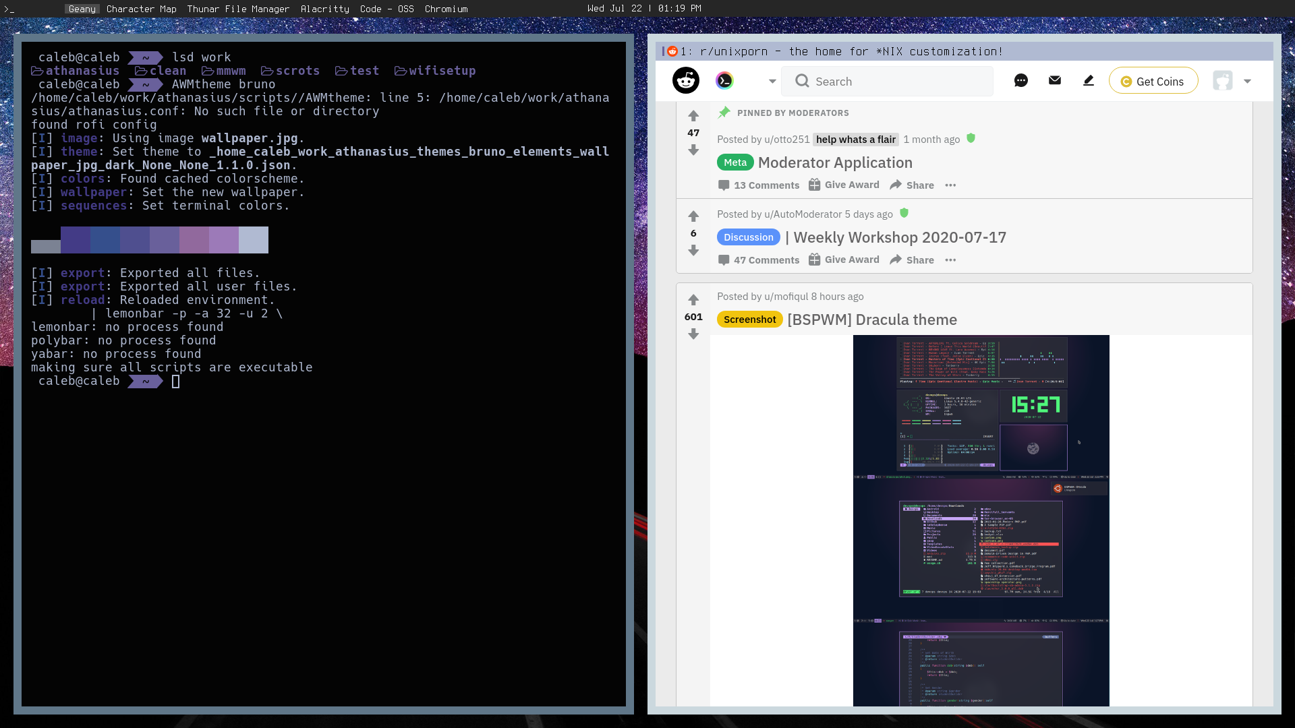Open the u/mofiqul user profile link

click(786, 297)
